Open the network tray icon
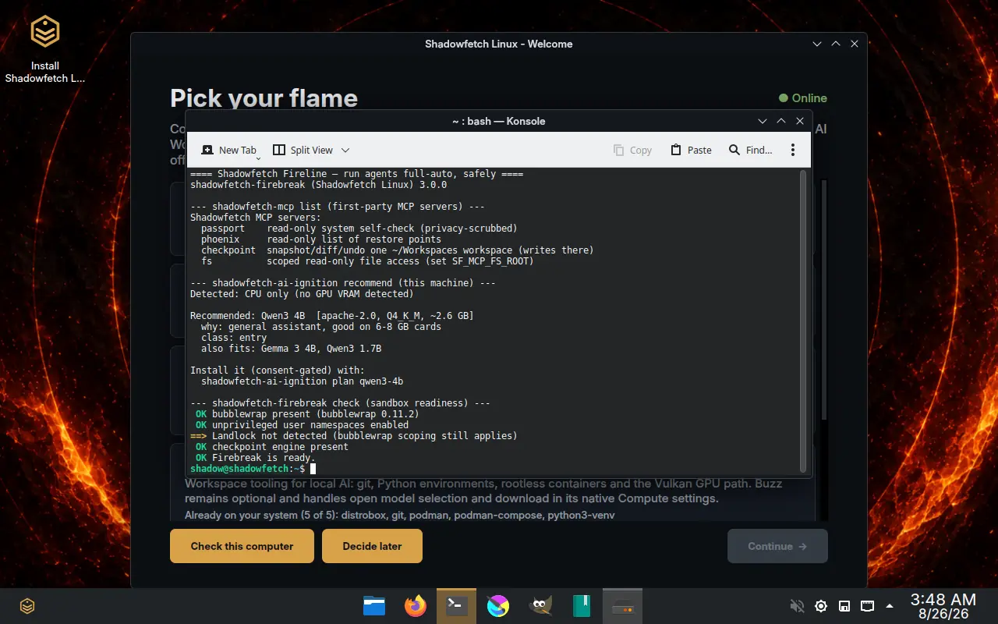The image size is (998, 624). (x=867, y=606)
